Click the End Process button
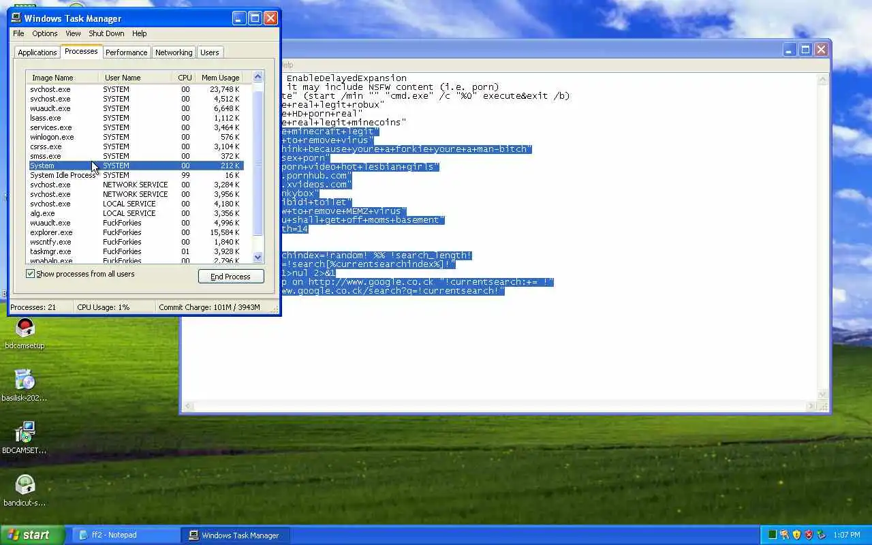Image resolution: width=872 pixels, height=545 pixels. 231,277
